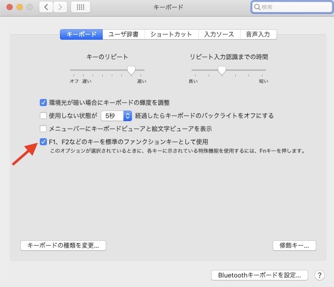Switch to the 入力ソース tab
The width and height of the screenshot is (334, 287).
[x=219, y=34]
